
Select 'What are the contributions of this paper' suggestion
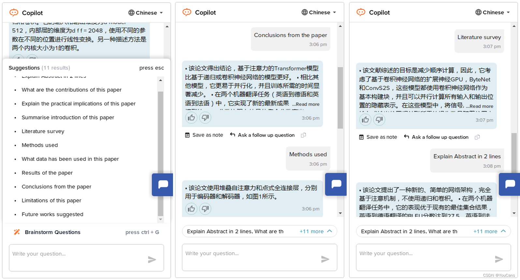click(x=71, y=90)
